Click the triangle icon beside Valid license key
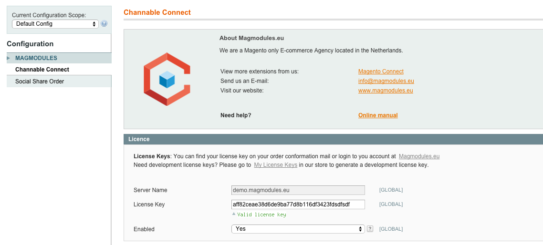This screenshot has height=245, width=543. pos(234,214)
